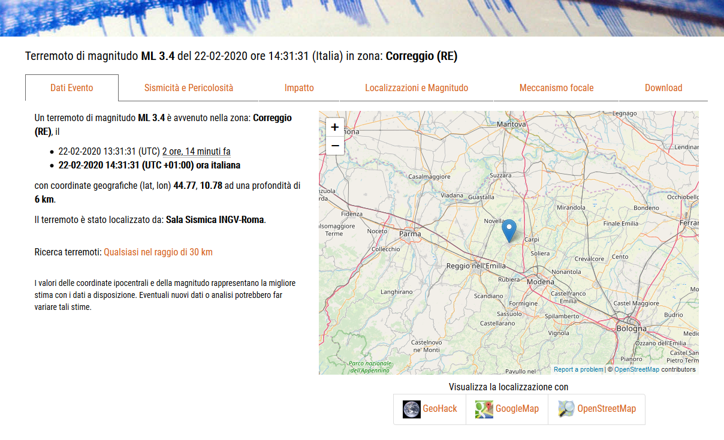This screenshot has width=724, height=440.
Task: Zoom in on the map
Action: (x=335, y=127)
